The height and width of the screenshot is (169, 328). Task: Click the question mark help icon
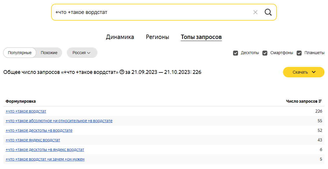pyautogui.click(x=122, y=72)
